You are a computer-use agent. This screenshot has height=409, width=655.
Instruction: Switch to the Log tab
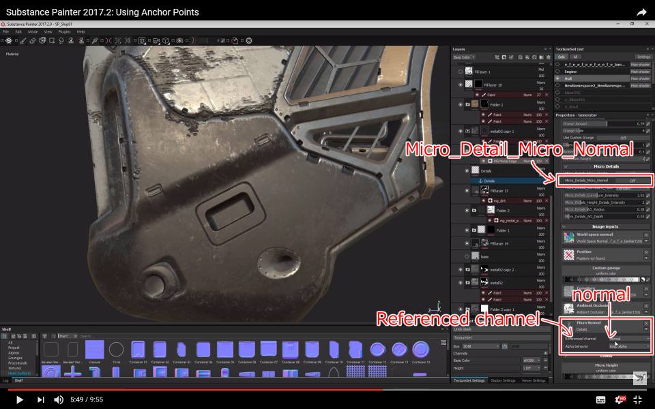tap(5, 380)
